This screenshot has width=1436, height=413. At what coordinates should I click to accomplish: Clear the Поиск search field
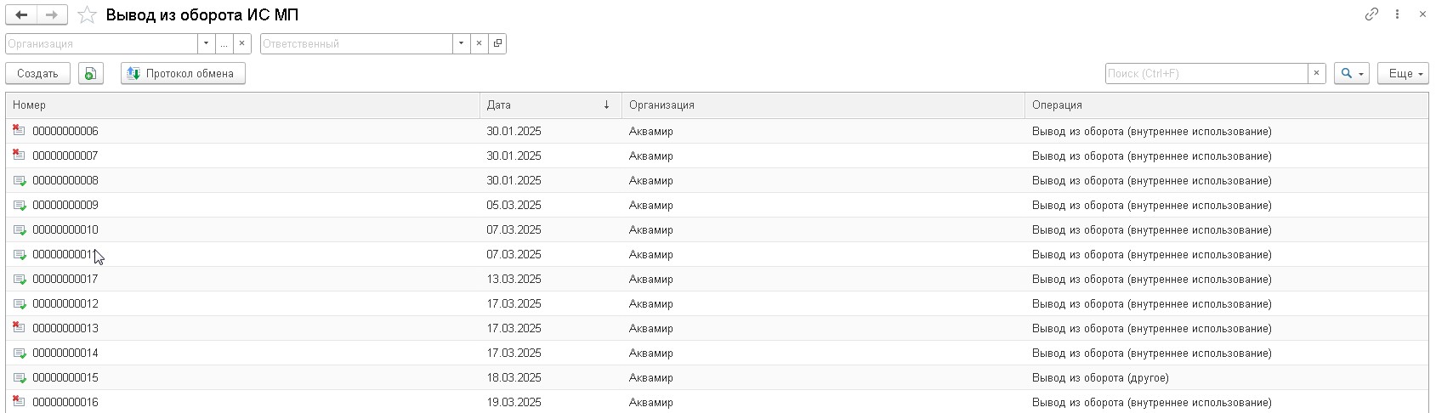(x=1316, y=74)
